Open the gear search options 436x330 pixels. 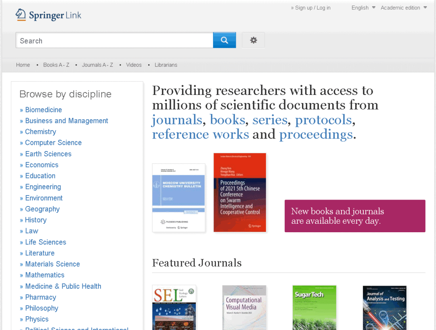253,40
